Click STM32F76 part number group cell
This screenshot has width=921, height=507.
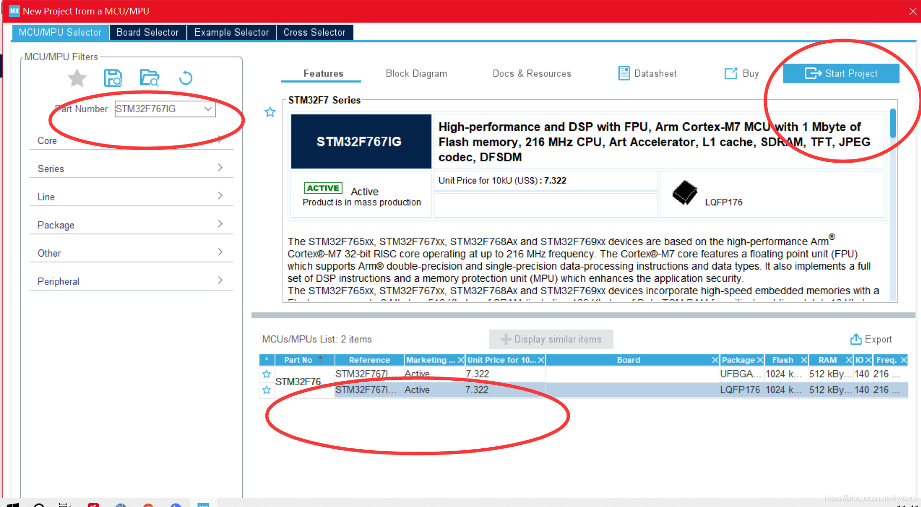[304, 382]
